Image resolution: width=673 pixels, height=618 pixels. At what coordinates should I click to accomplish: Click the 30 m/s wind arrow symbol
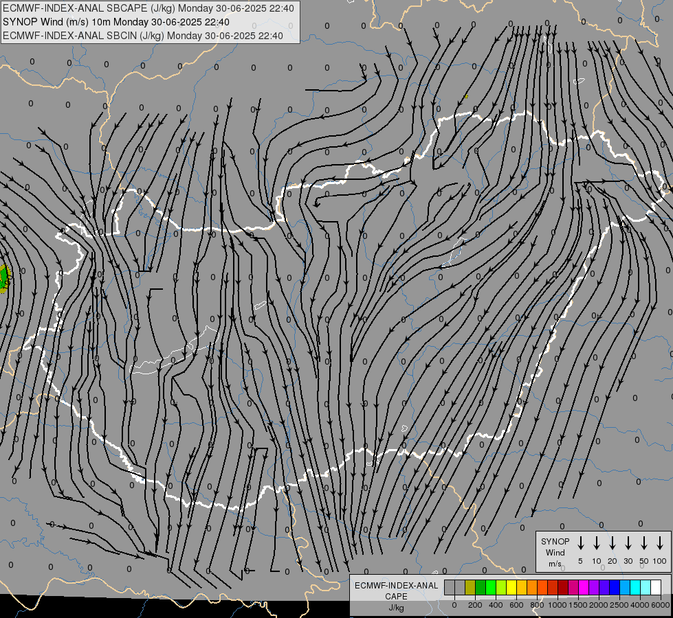pyautogui.click(x=628, y=543)
